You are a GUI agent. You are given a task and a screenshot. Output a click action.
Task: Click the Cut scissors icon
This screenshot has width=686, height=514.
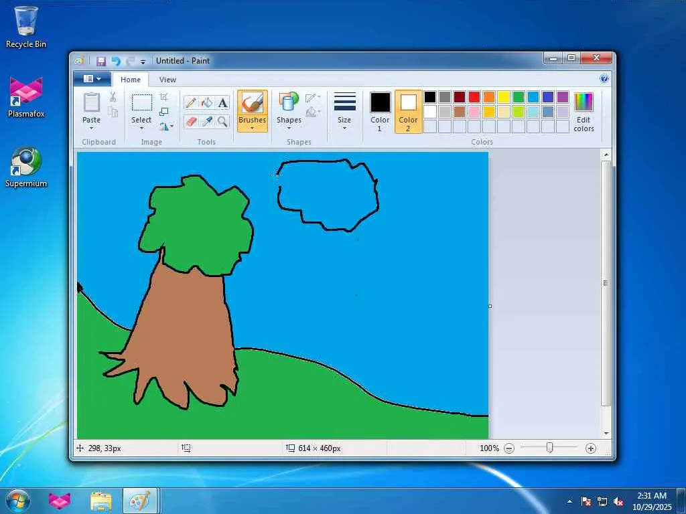[x=113, y=96]
